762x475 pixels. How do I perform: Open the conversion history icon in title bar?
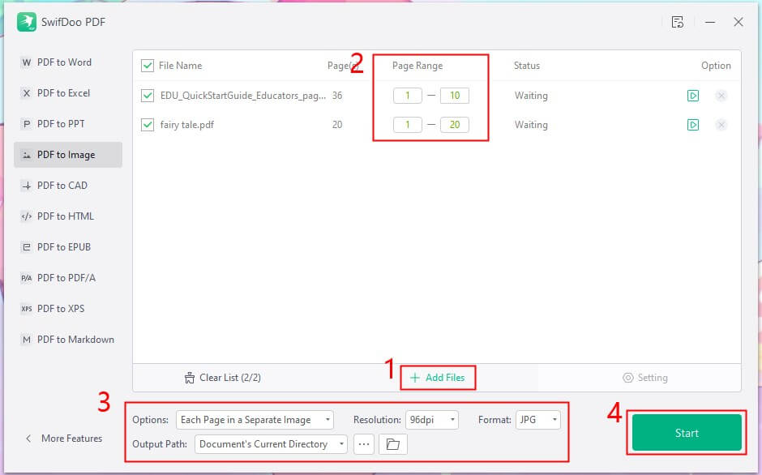(x=678, y=22)
